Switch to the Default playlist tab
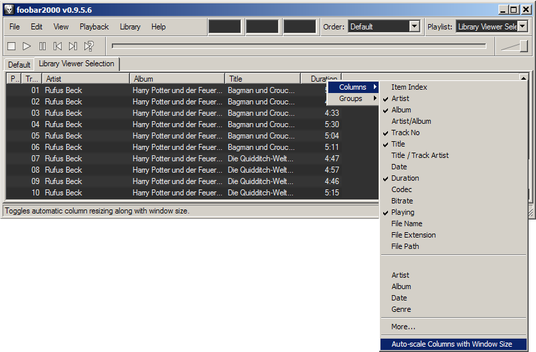536x352 pixels. (x=19, y=64)
